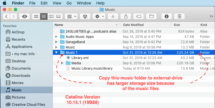This screenshot has width=215, height=108.
Task: Sort by the Kind column header
Action: 206,25
